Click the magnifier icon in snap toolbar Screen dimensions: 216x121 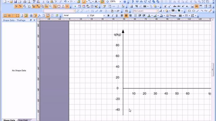coord(51,6)
